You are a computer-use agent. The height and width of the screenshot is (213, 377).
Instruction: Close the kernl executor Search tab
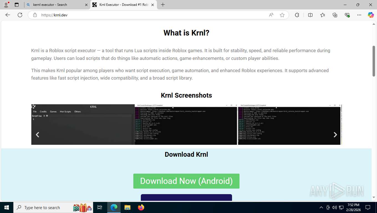(x=86, y=5)
